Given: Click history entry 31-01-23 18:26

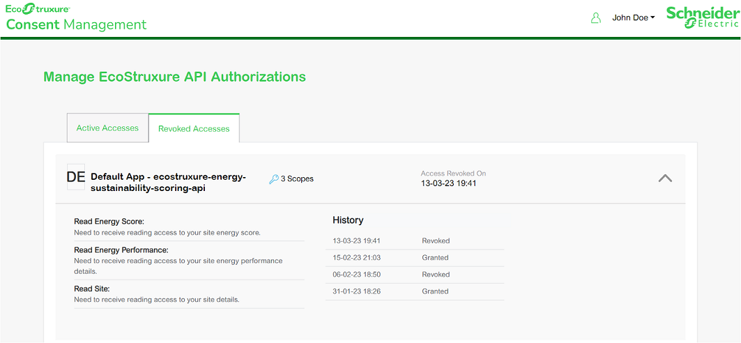Looking at the screenshot, I should coord(357,291).
